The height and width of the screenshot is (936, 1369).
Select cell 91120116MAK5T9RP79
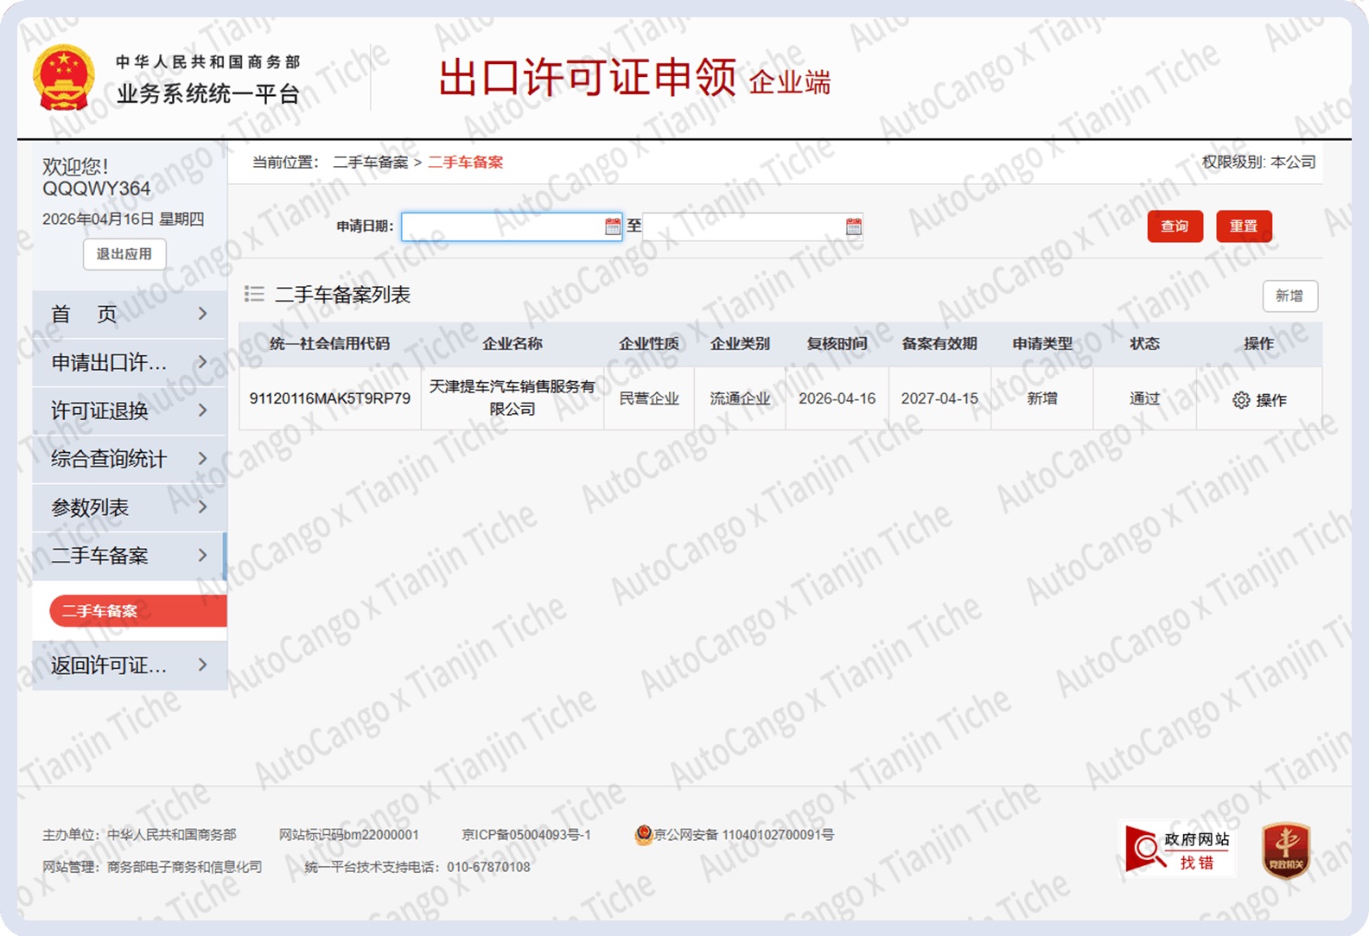(x=329, y=398)
